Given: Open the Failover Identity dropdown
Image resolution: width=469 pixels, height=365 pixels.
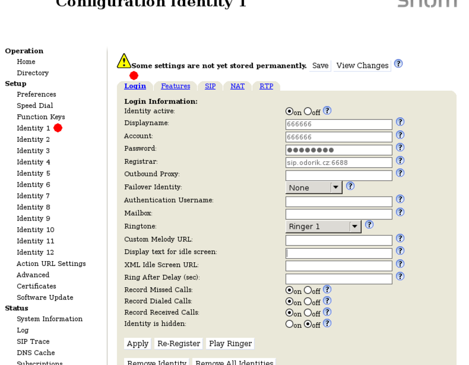Looking at the screenshot, I should coord(314,188).
